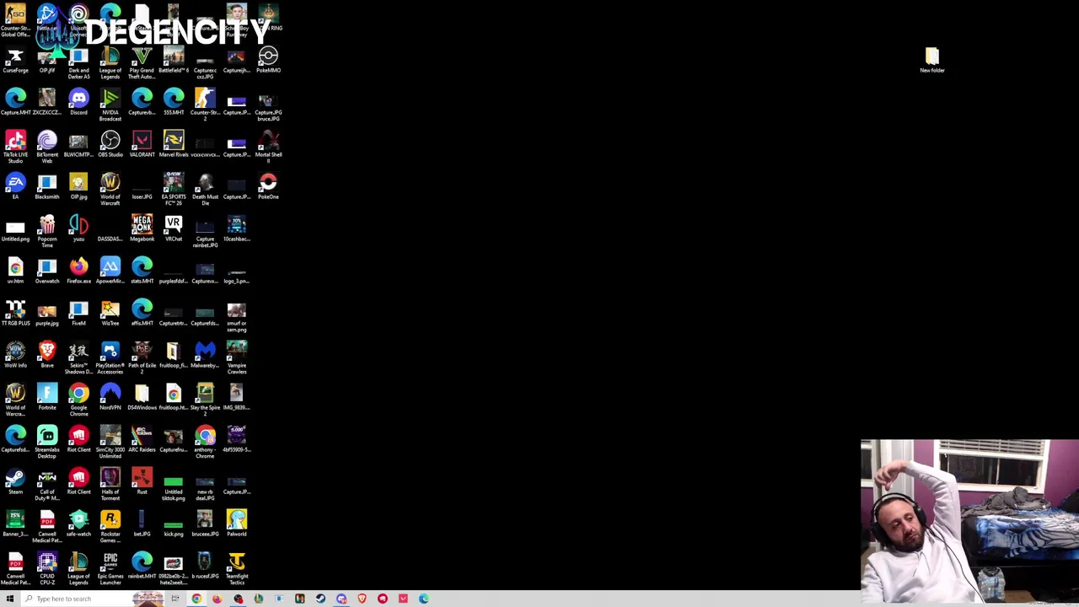The image size is (1079, 607).
Task: Click the Steam desktop shortcut
Action: coord(15,481)
